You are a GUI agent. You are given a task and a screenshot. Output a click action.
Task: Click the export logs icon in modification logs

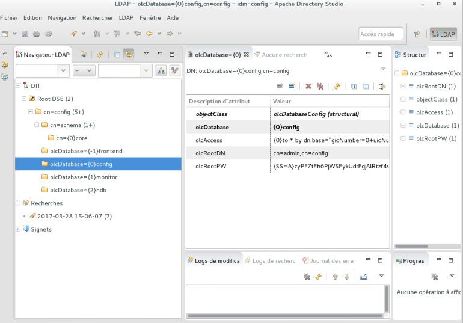click(x=363, y=277)
